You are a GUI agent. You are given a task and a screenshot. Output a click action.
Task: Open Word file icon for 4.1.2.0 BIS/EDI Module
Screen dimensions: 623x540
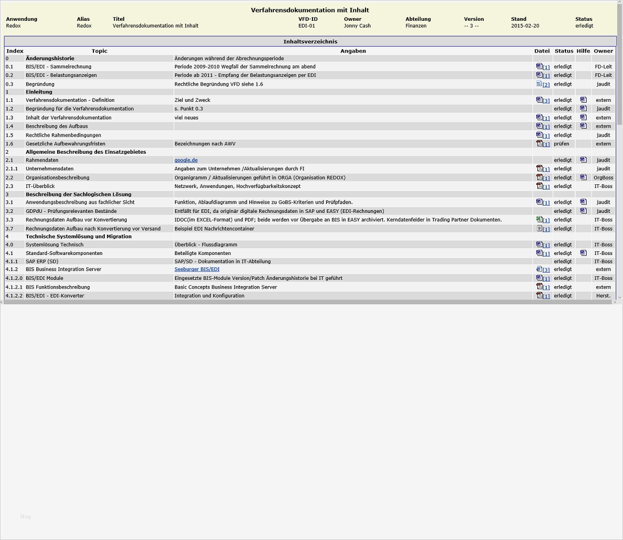[x=539, y=278]
